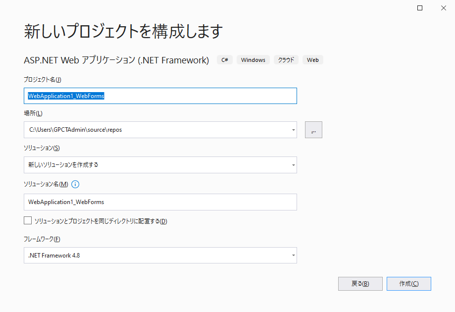Click the 作成(C) create button
455x312 pixels.
coord(408,284)
